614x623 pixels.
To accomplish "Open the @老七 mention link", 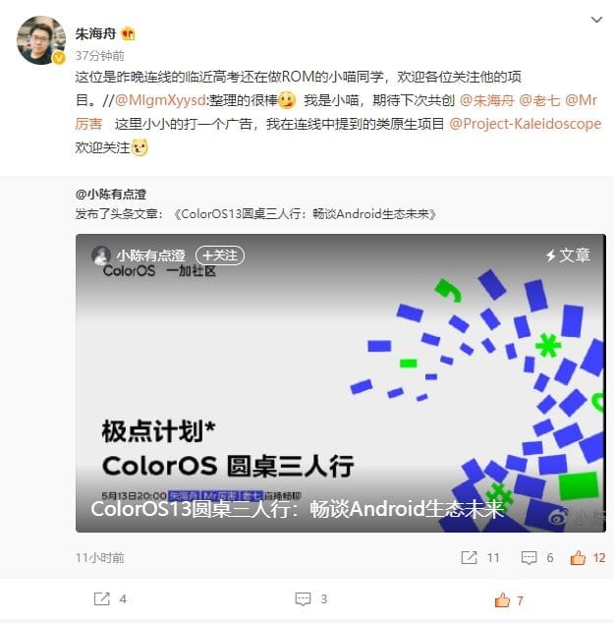I will pos(539,100).
